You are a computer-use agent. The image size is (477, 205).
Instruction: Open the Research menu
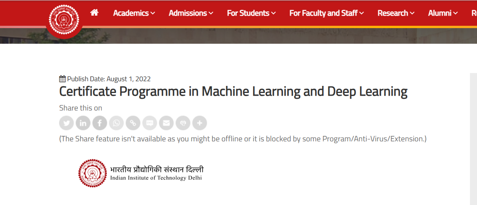click(x=396, y=13)
